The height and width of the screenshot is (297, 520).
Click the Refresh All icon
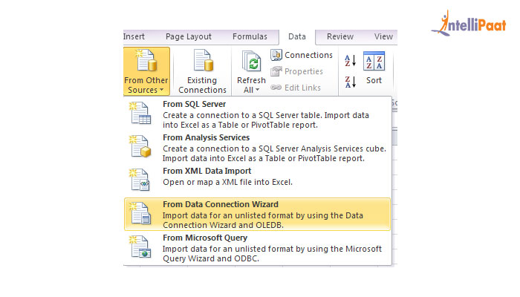click(x=251, y=61)
